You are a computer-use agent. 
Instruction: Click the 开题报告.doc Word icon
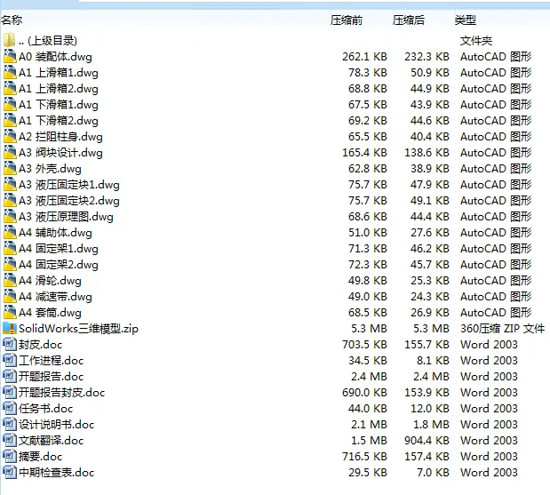(10, 377)
